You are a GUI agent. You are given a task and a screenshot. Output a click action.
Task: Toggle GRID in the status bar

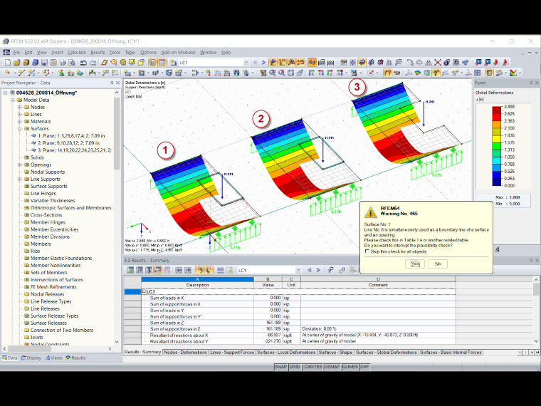(x=294, y=367)
